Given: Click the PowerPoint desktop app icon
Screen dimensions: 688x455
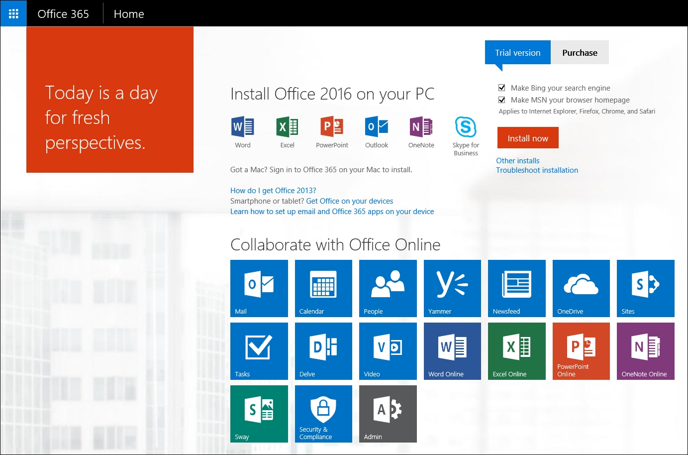Looking at the screenshot, I should tap(332, 127).
